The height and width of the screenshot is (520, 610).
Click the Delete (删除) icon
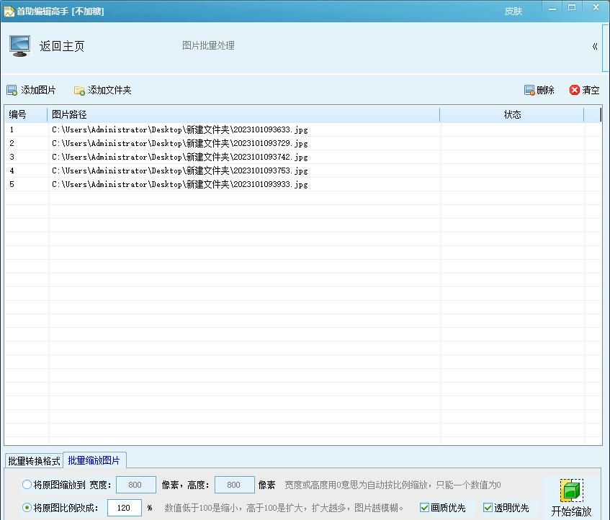click(529, 90)
